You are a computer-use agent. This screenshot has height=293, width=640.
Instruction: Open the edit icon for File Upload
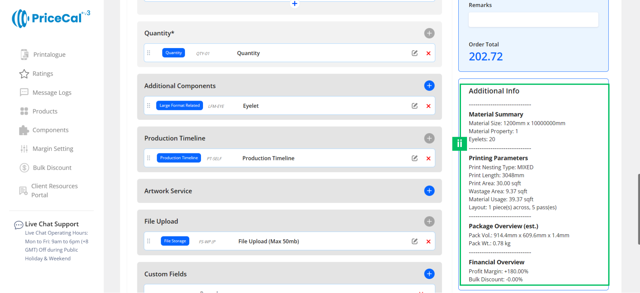click(x=414, y=242)
